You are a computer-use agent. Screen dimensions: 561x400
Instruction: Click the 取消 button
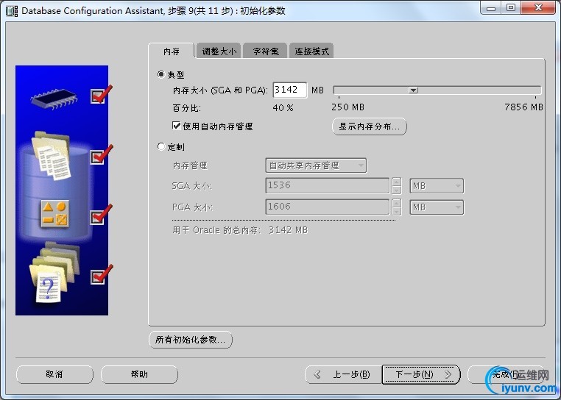54,374
